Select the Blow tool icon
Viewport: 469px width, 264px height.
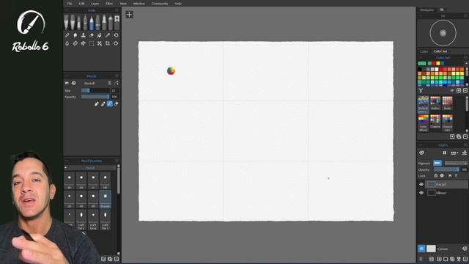click(83, 43)
